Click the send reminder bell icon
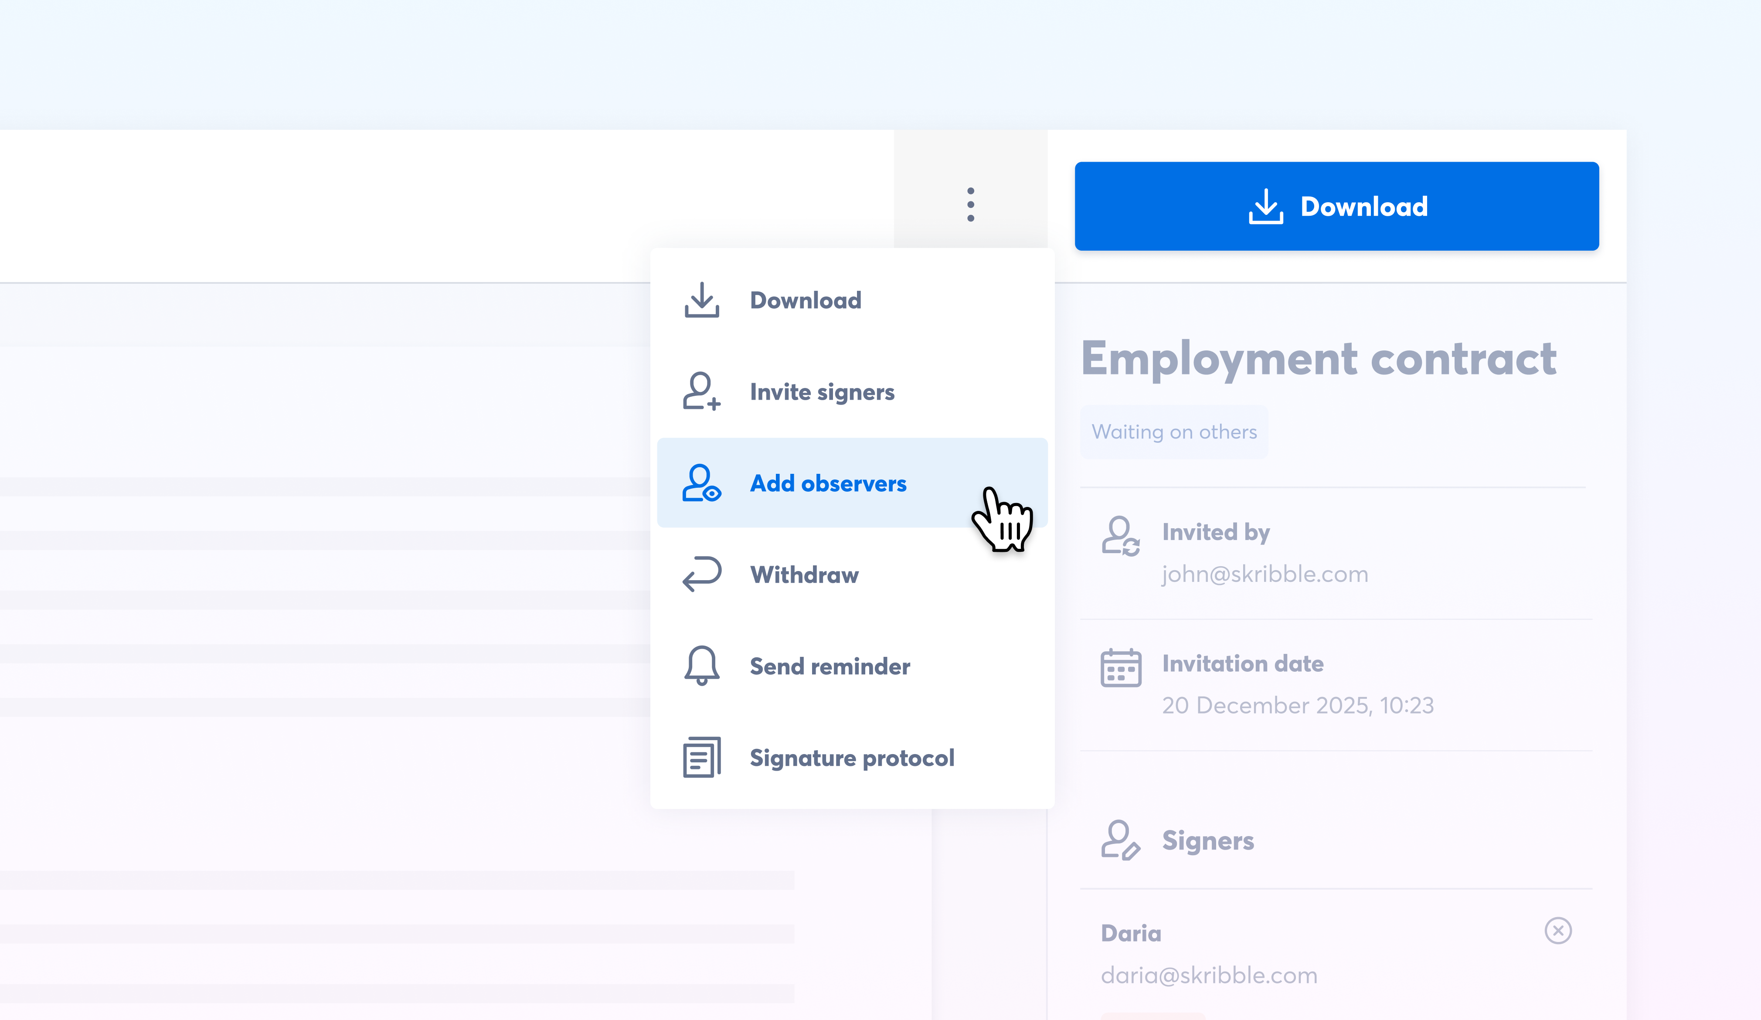The image size is (1761, 1020). click(x=702, y=666)
